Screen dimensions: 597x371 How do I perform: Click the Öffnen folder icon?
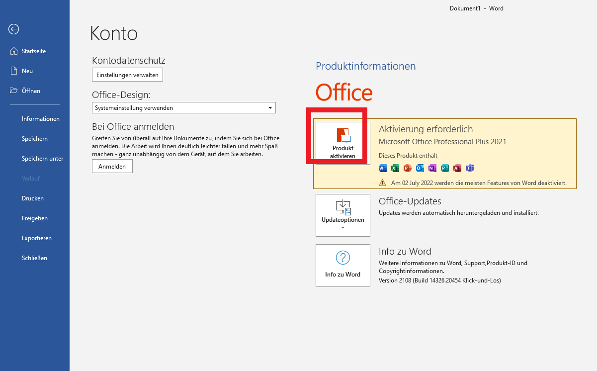14,91
